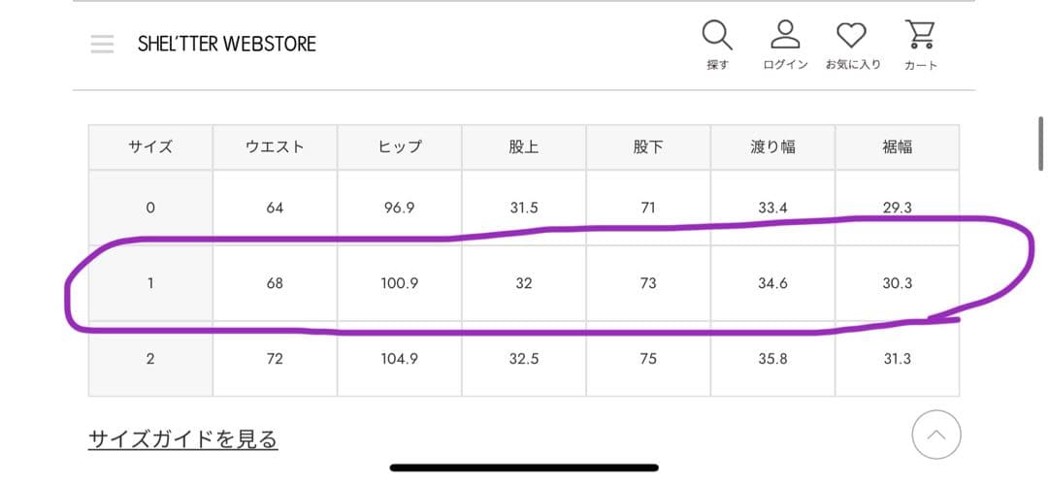Click the サイズ column header
Screen dimensions: 1048x484
click(x=150, y=147)
